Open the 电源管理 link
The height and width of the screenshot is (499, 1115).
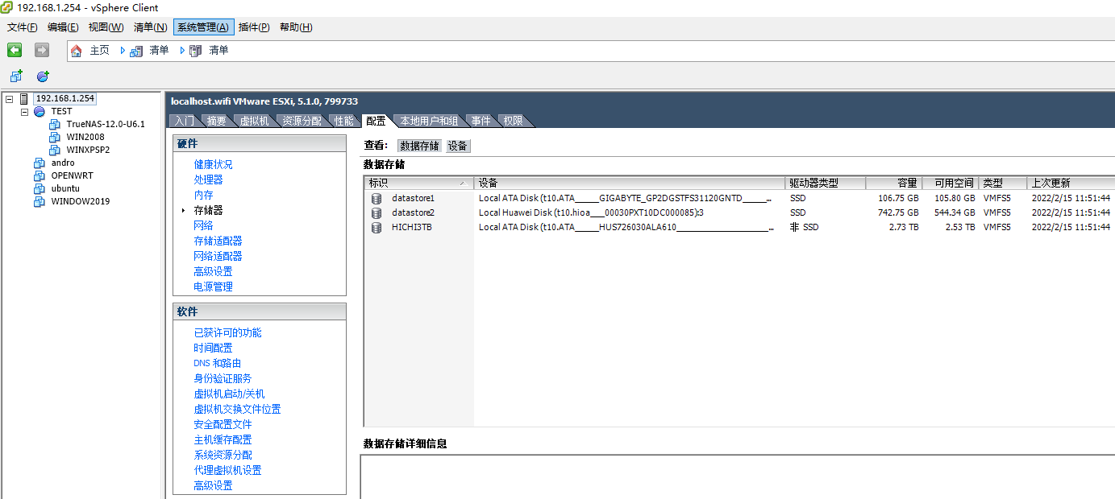click(213, 287)
